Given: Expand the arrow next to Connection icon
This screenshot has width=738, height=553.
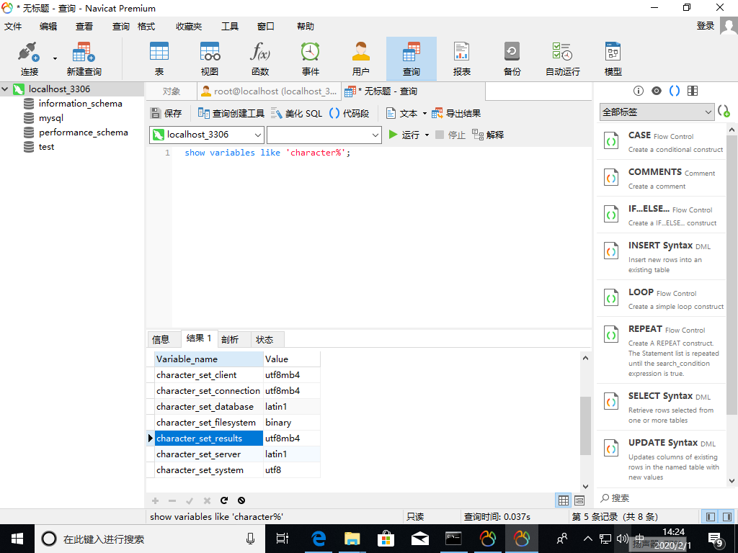Looking at the screenshot, I should 55,58.
